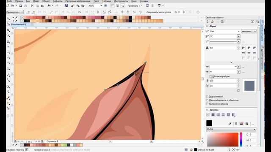Image resolution: width=271 pixels, height=152 pixels.
Task: Open the Безымянный-1 document tab
Action: pos(19,24)
